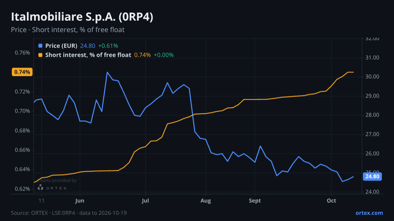Click the legend short interest value 0.74%
The width and height of the screenshot is (394, 221).
142,55
